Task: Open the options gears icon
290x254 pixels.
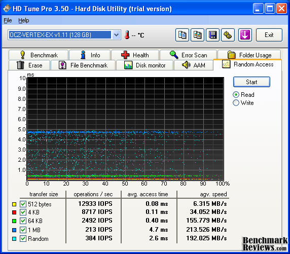Action: (228, 35)
